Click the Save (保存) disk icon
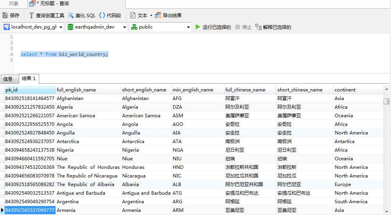Image resolution: width=391 pixels, height=215 pixels. pos(5,16)
